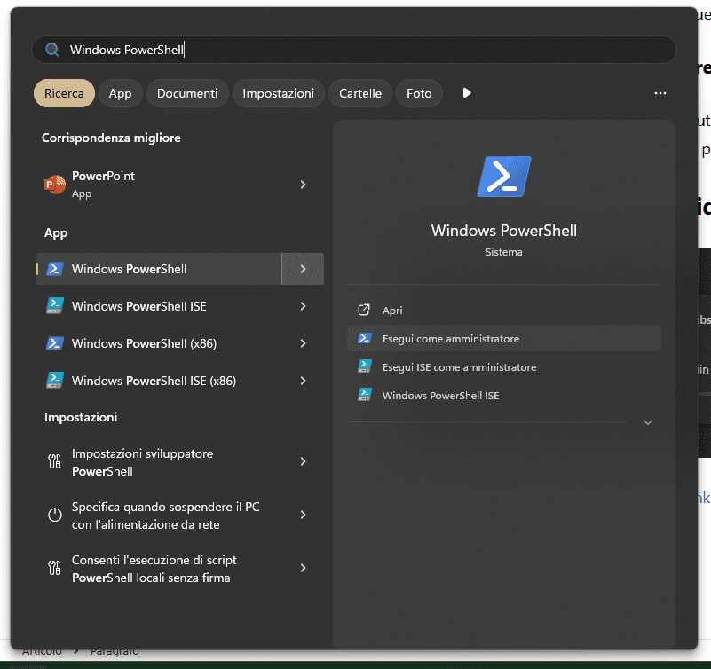Expand more actions with the down chevron
711x669 pixels.
point(647,422)
